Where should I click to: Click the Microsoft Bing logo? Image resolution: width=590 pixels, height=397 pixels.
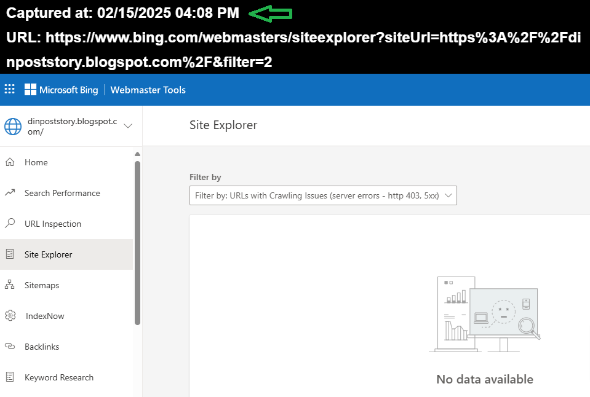pyautogui.click(x=61, y=90)
